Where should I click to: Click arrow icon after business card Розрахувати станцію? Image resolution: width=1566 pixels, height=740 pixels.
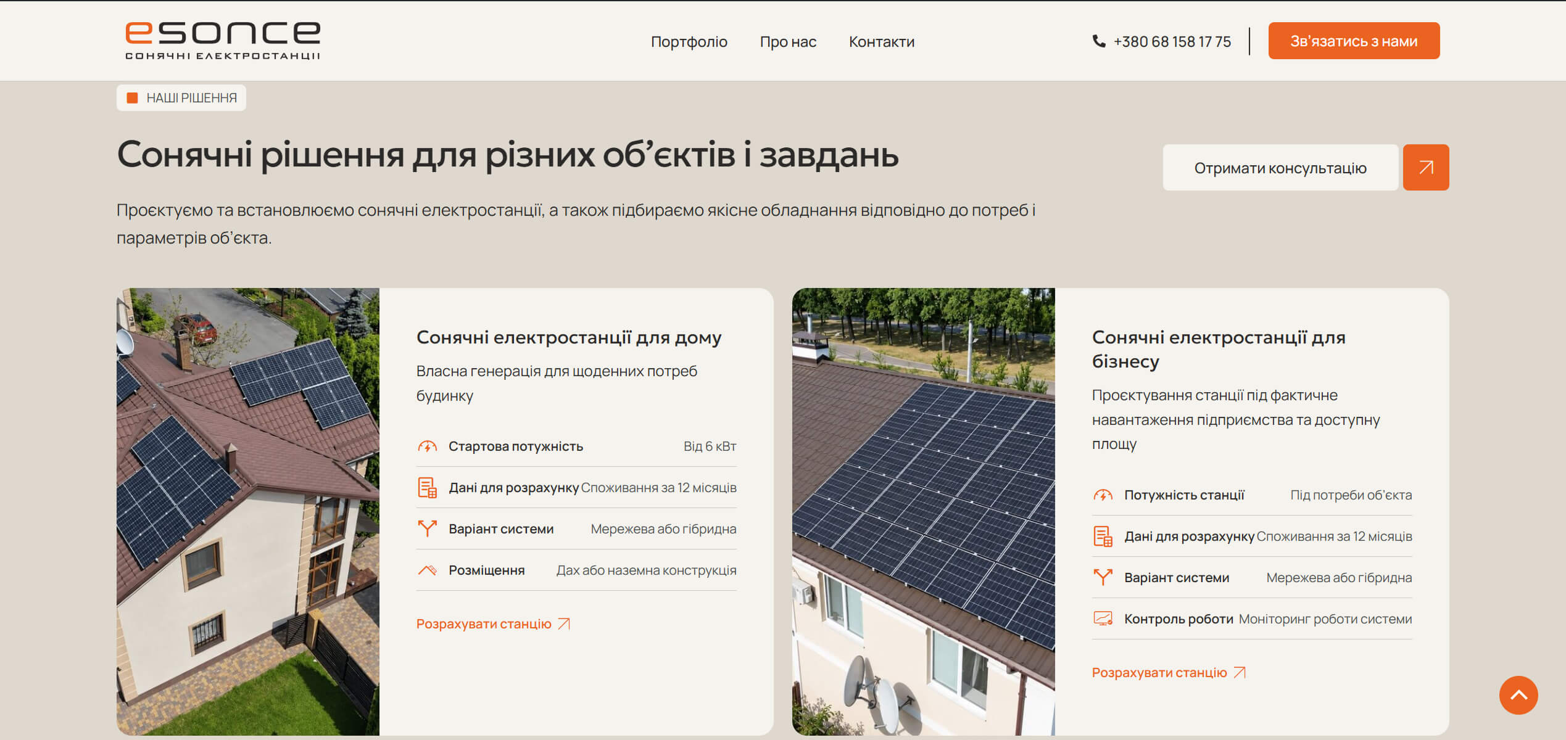1240,672
